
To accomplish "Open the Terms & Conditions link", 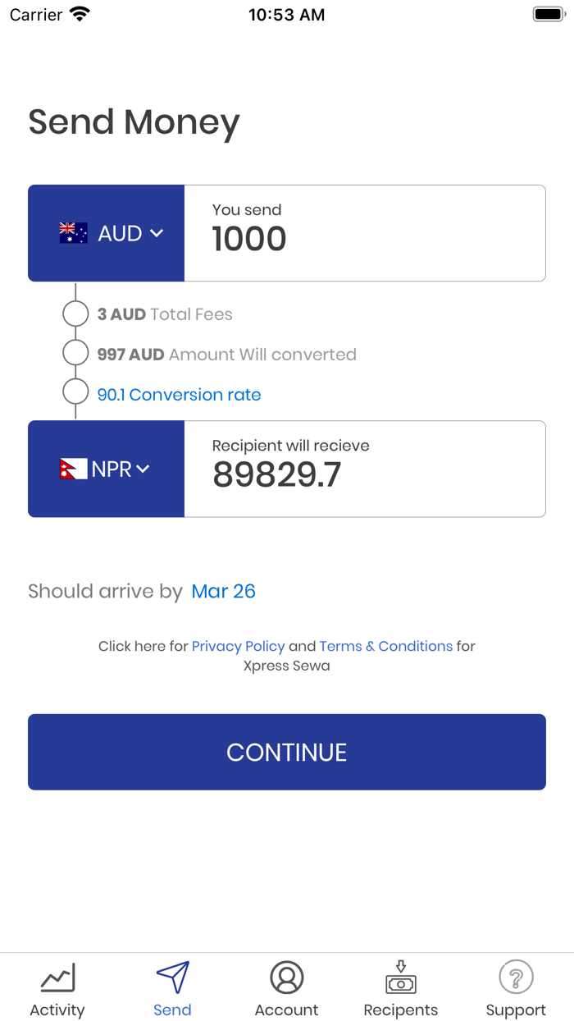I will (x=385, y=646).
